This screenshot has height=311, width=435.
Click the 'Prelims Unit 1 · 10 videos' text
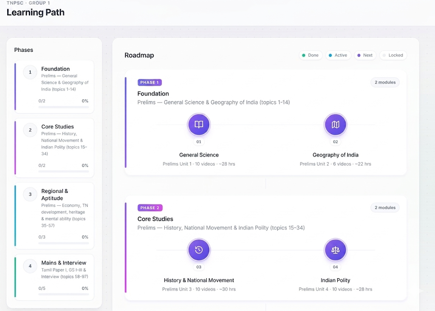coord(189,164)
